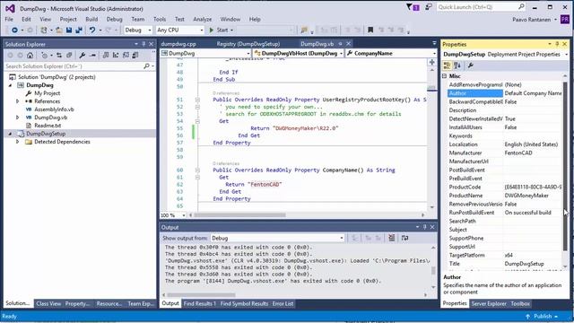The height and width of the screenshot is (323, 574).
Task: Toggle auto-hide pin on Properties panel
Action: (x=557, y=44)
